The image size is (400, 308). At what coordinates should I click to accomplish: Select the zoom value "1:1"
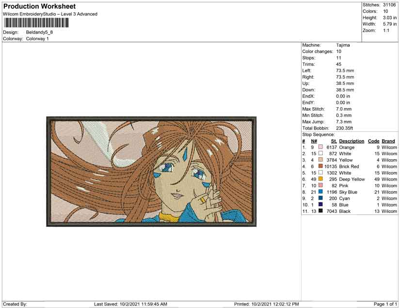[x=386, y=31]
